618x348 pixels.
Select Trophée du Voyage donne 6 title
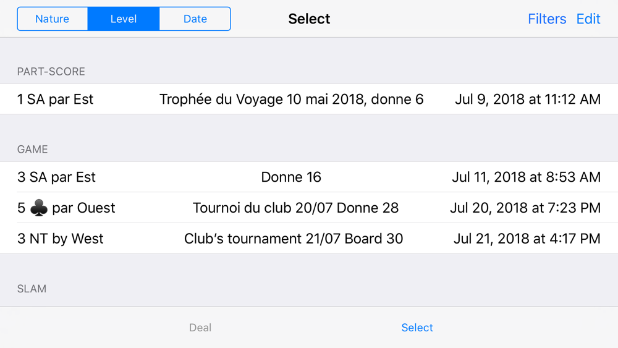291,100
